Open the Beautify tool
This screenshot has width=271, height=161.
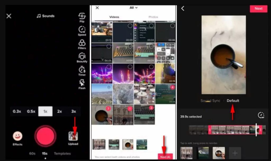pyautogui.click(x=82, y=56)
